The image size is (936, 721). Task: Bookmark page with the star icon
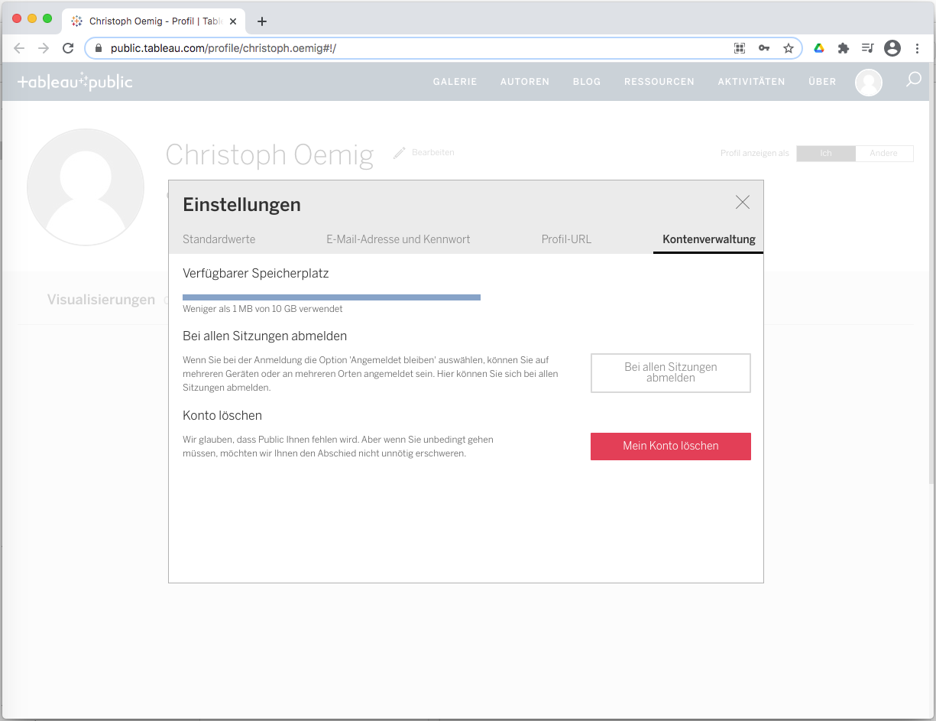[788, 48]
